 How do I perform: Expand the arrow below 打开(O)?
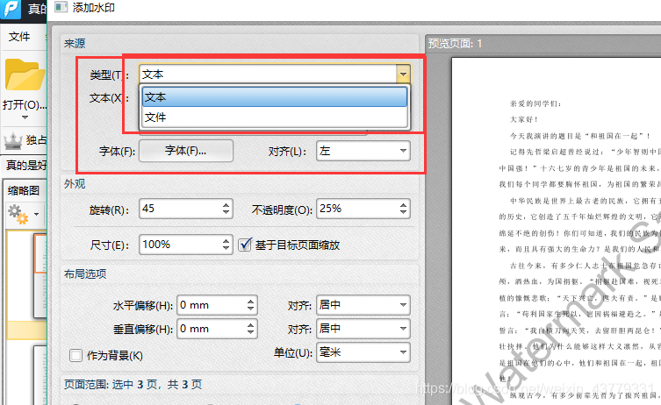click(x=25, y=117)
